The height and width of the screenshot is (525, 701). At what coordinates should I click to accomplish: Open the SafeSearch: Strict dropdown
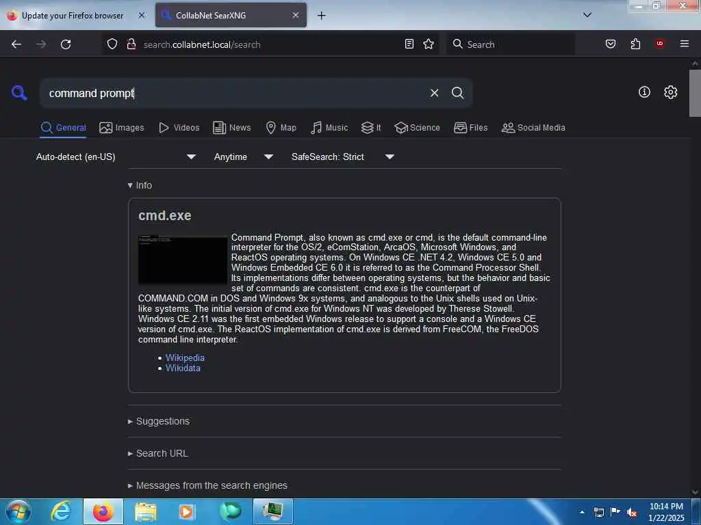click(x=343, y=157)
